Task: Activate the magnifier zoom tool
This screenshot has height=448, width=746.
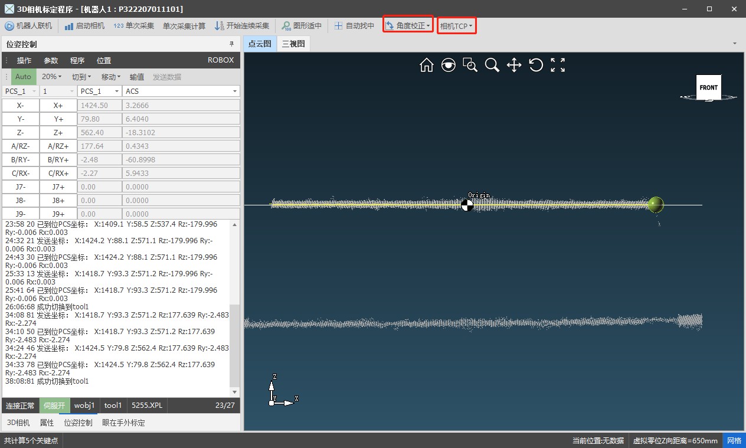Action: [492, 65]
